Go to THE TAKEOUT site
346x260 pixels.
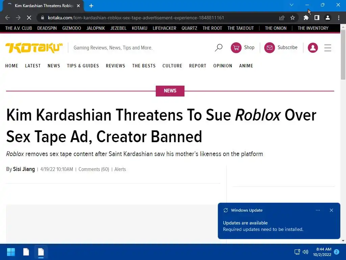pos(241,28)
